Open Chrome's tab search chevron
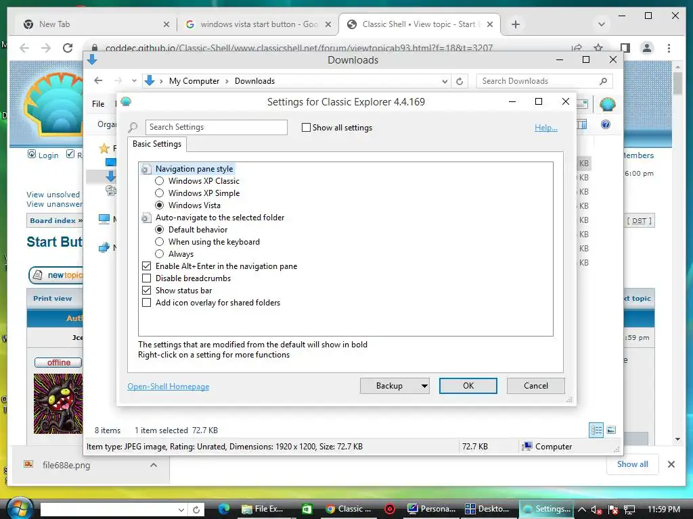Screen dimensions: 693x519 pyautogui.click(x=601, y=24)
